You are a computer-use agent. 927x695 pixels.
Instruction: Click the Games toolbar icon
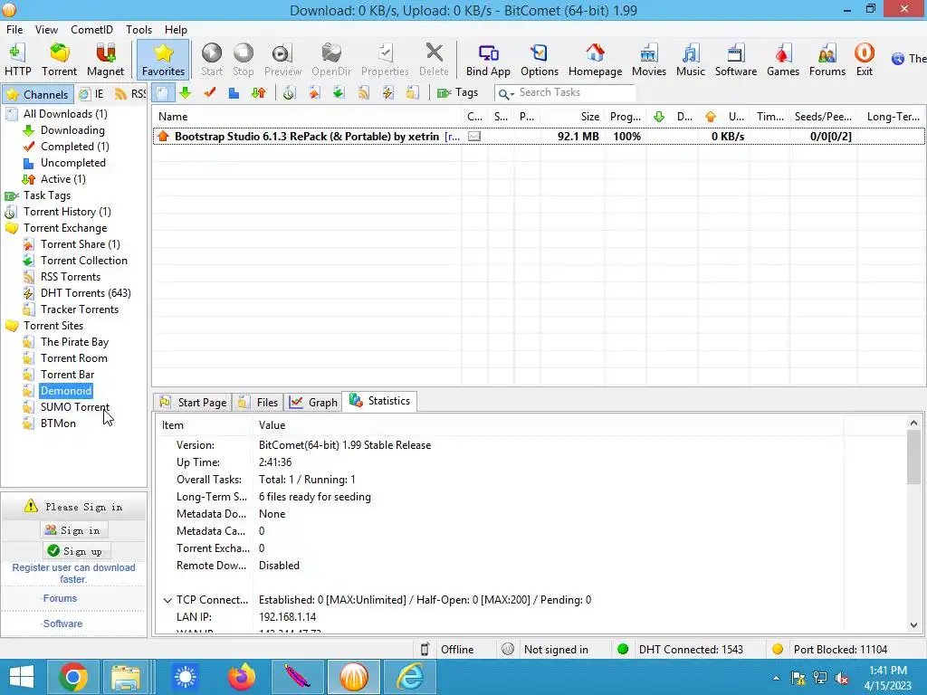[783, 60]
